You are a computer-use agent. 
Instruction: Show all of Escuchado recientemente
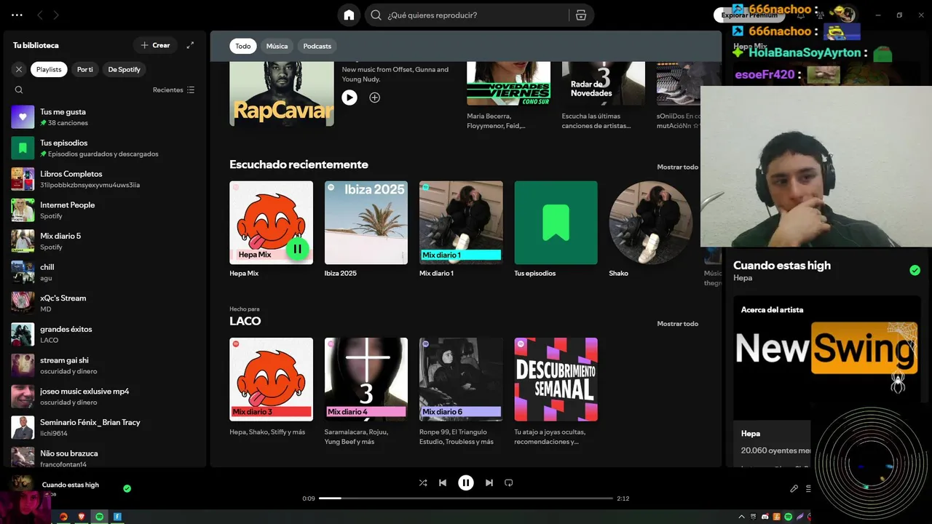[x=677, y=167]
